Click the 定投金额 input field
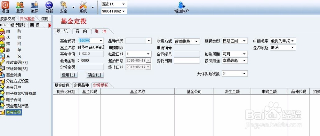 click(x=91, y=67)
